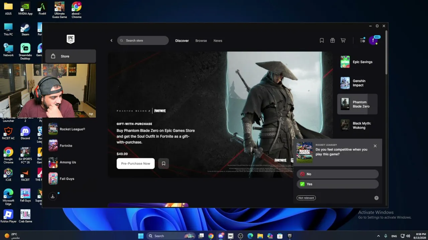
Task: Open the taskbar clock and date
Action: (421, 236)
